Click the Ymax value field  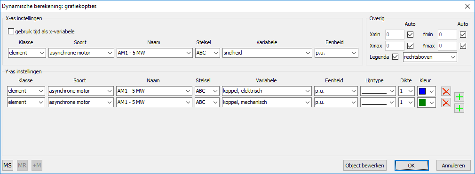tap(447, 46)
